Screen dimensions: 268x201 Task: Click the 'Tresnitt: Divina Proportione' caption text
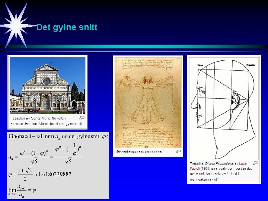212,163
